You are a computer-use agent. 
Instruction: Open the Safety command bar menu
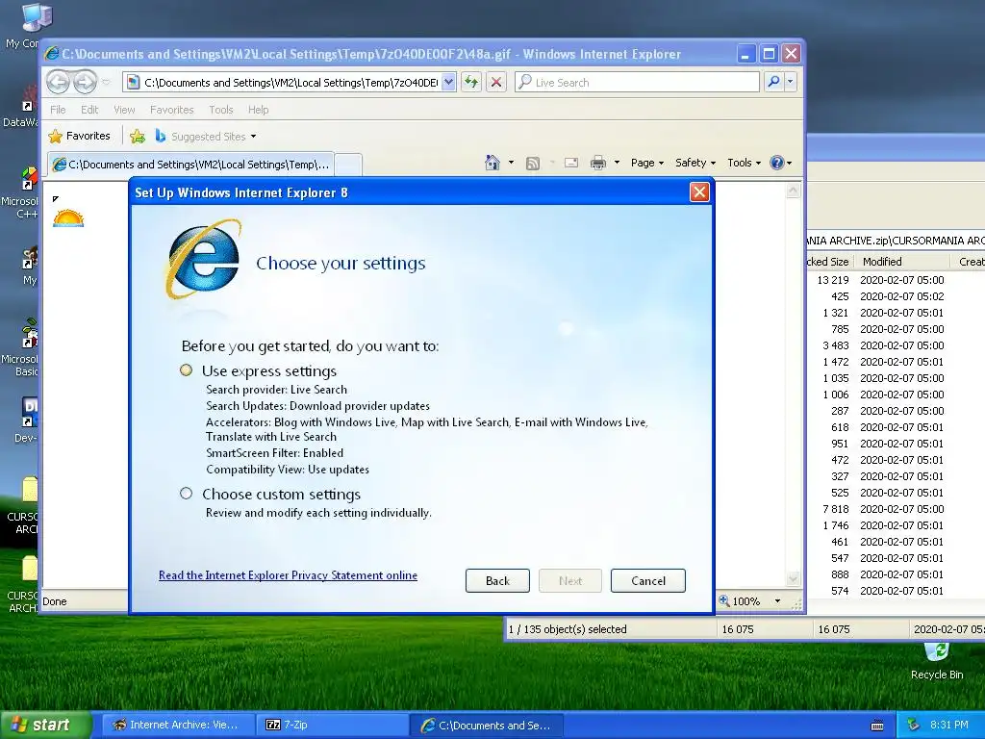[695, 163]
